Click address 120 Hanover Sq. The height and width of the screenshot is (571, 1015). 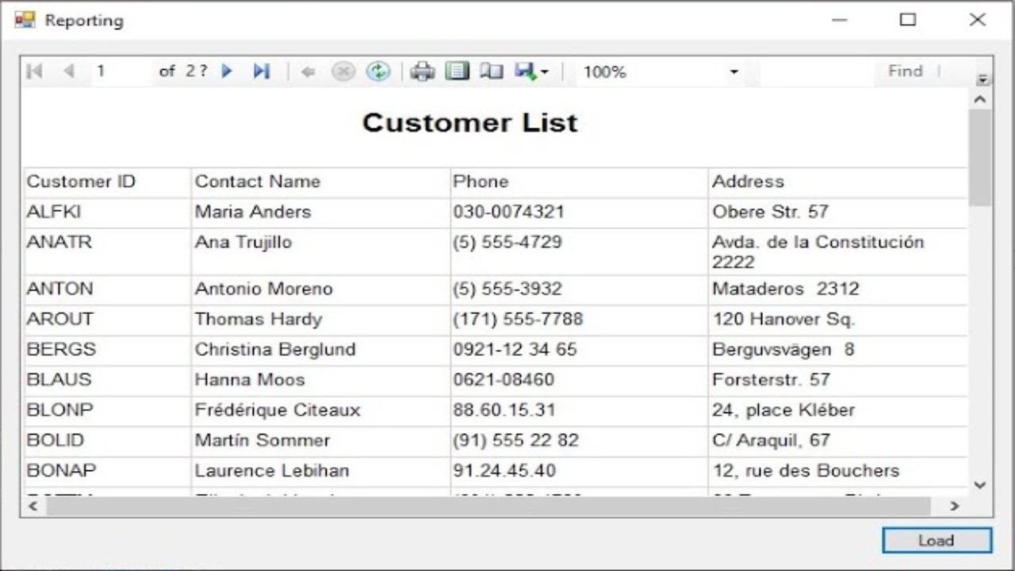(x=783, y=320)
